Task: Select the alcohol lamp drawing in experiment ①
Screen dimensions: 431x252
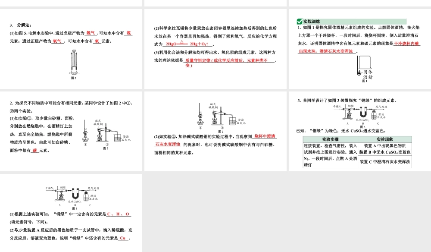Action: 85,138
